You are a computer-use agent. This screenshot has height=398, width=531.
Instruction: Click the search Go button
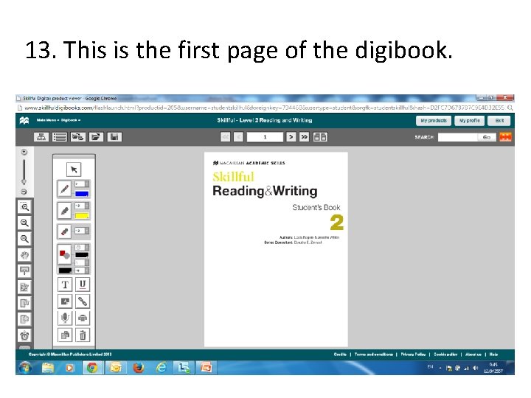pyautogui.click(x=487, y=137)
